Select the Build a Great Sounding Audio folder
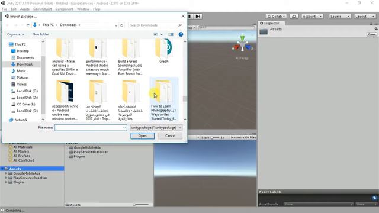Image resolution: width=379 pixels, height=213 pixels. (x=130, y=57)
